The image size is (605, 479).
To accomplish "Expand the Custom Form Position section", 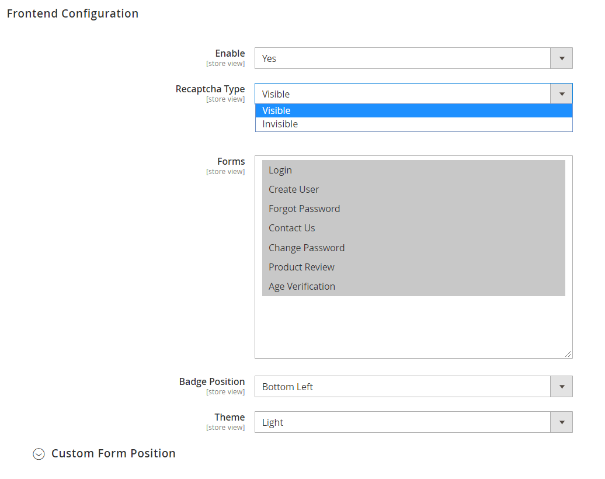I will pyautogui.click(x=113, y=453).
